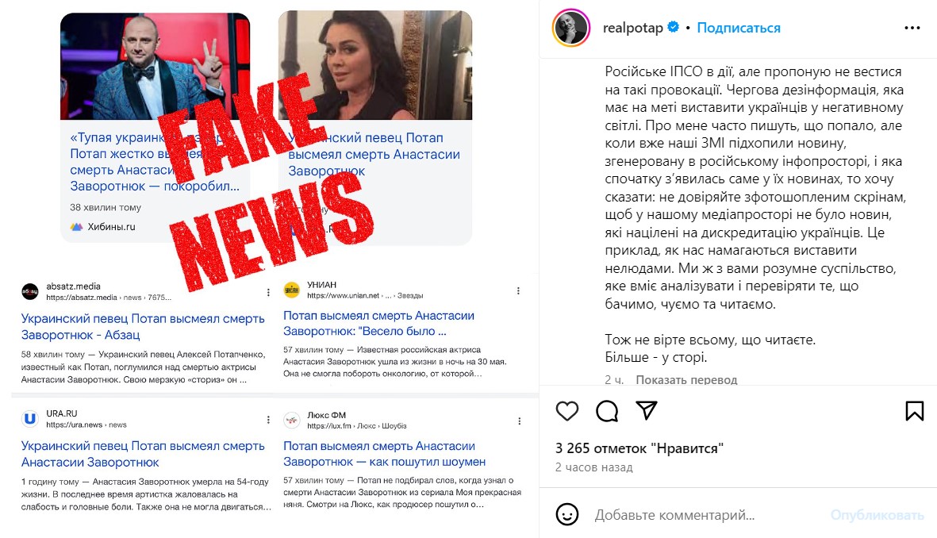Open post options three-dot menu
This screenshot has height=538, width=937.
point(912,28)
